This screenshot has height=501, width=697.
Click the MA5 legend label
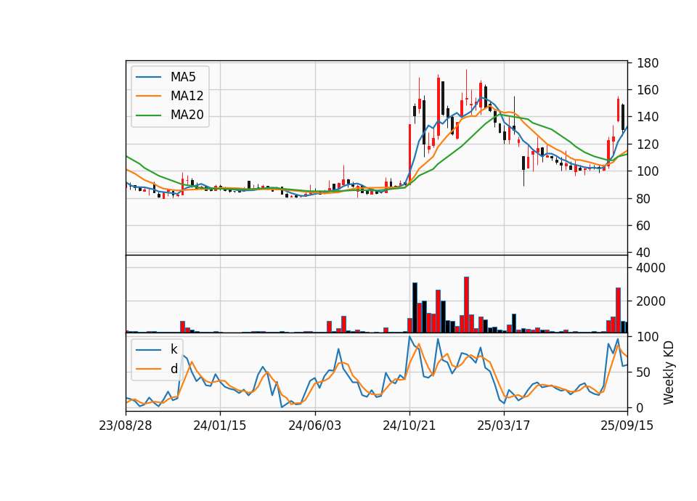click(x=183, y=77)
